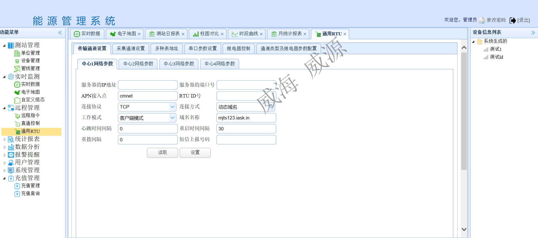Collapse the 功能菜单 left panel
The width and height of the screenshot is (538, 238).
[x=60, y=33]
